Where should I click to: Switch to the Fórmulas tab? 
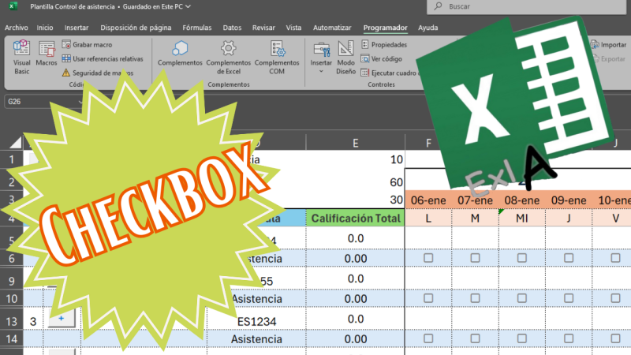[196, 28]
